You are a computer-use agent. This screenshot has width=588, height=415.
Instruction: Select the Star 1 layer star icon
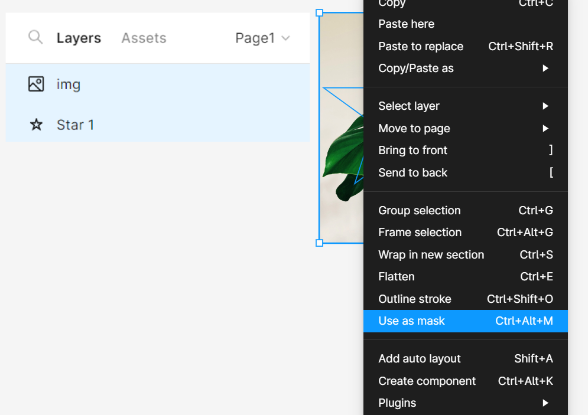pos(36,125)
